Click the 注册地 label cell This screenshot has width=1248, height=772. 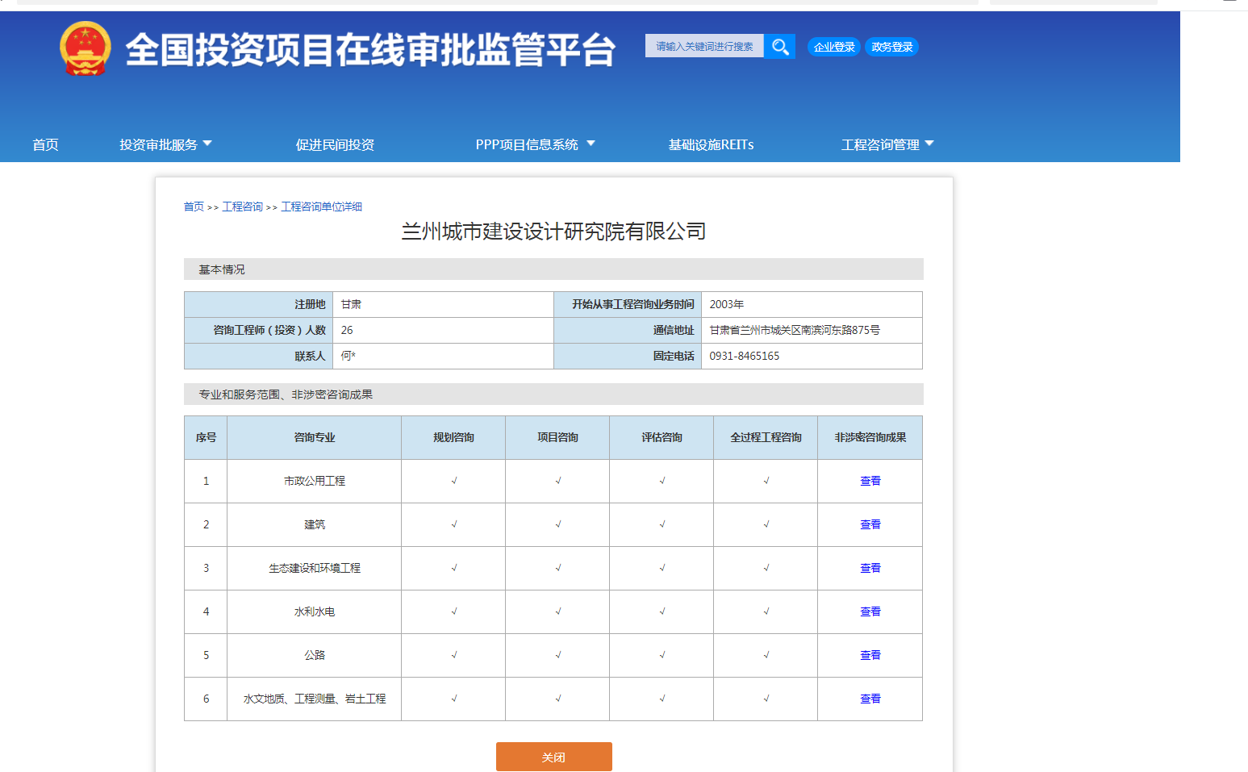point(258,304)
